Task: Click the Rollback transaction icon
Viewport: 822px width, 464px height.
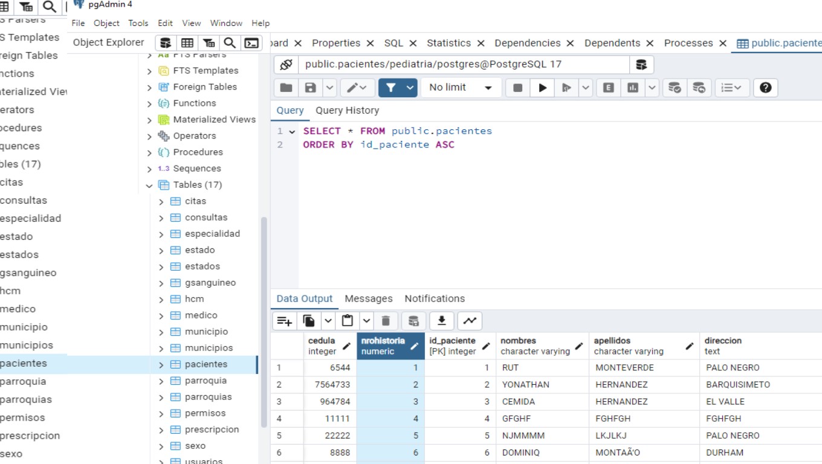Action: (x=698, y=88)
